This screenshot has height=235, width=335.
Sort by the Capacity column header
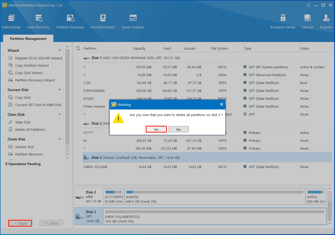(x=139, y=48)
